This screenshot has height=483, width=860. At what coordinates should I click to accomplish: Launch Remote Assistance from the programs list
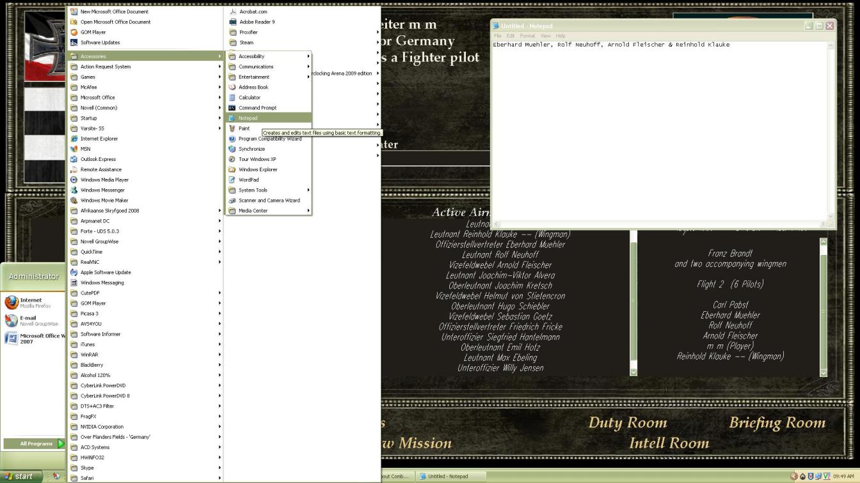click(146, 169)
